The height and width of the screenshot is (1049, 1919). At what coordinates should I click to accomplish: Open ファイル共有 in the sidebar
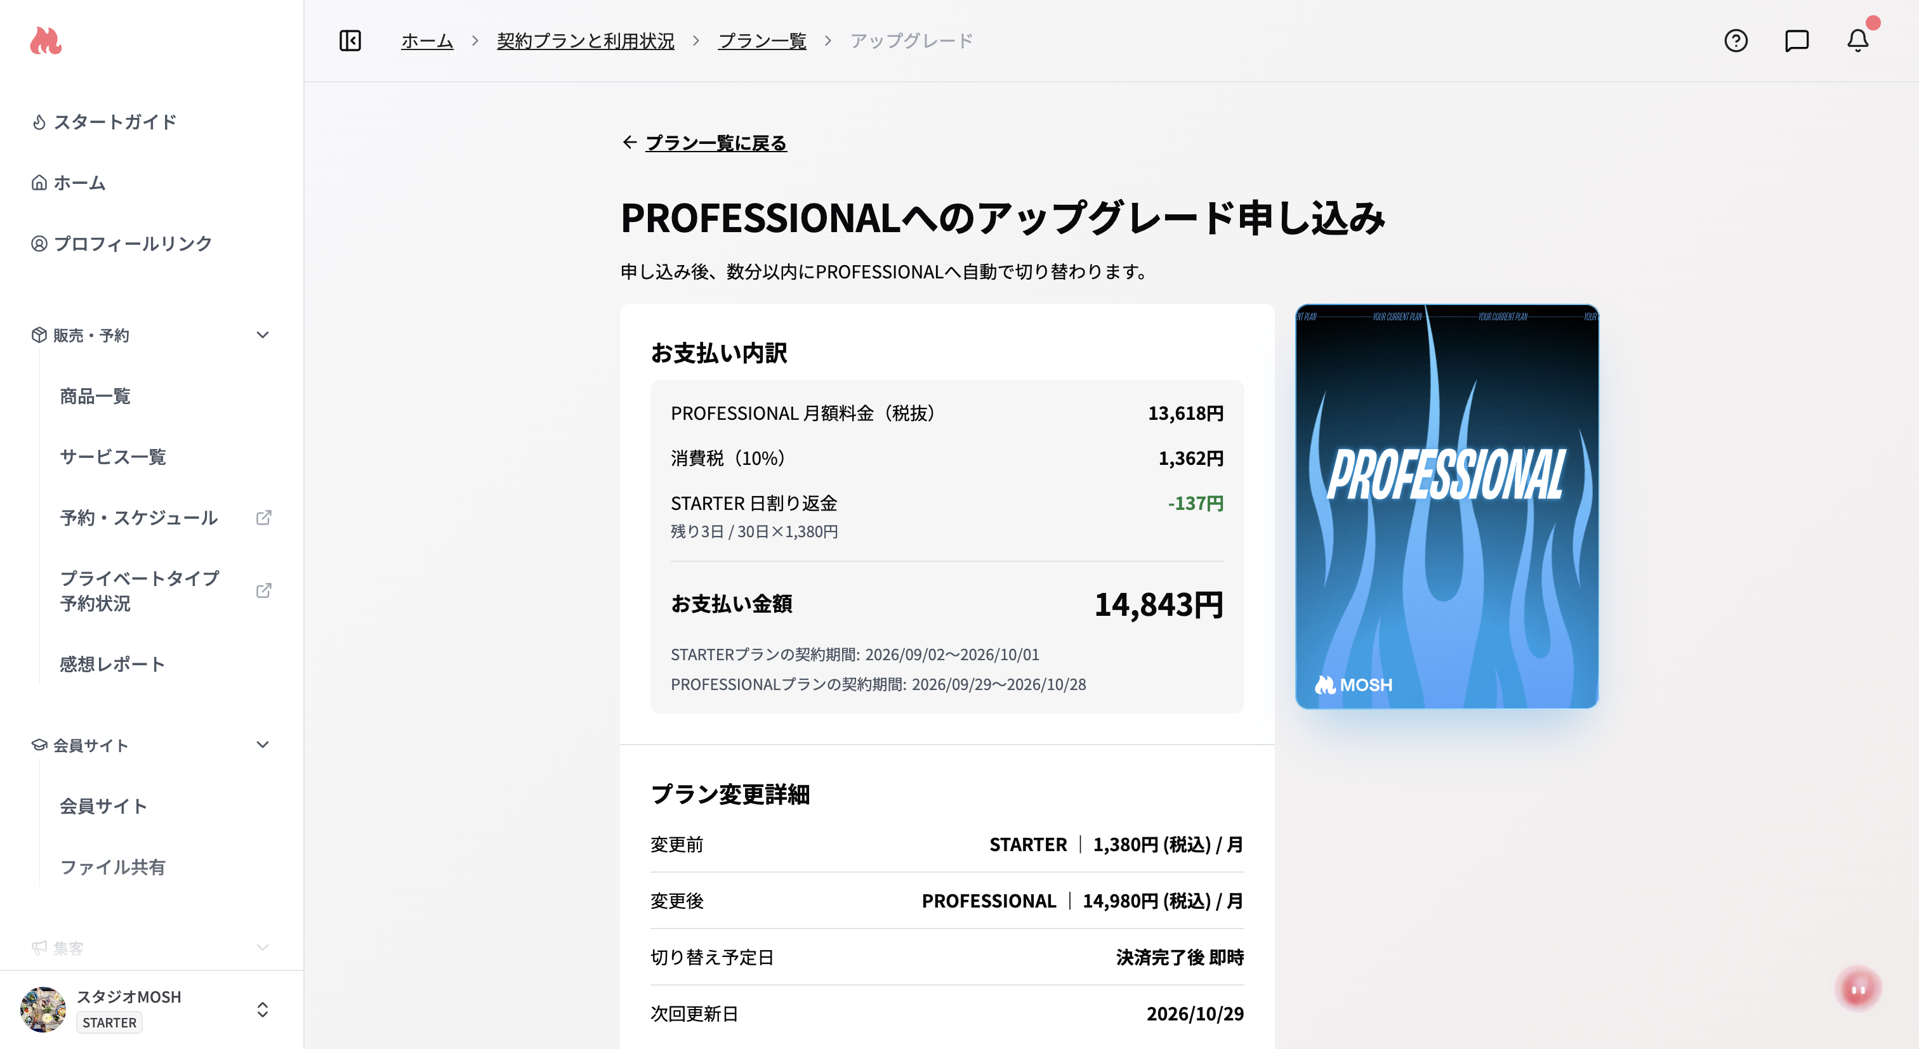(112, 868)
